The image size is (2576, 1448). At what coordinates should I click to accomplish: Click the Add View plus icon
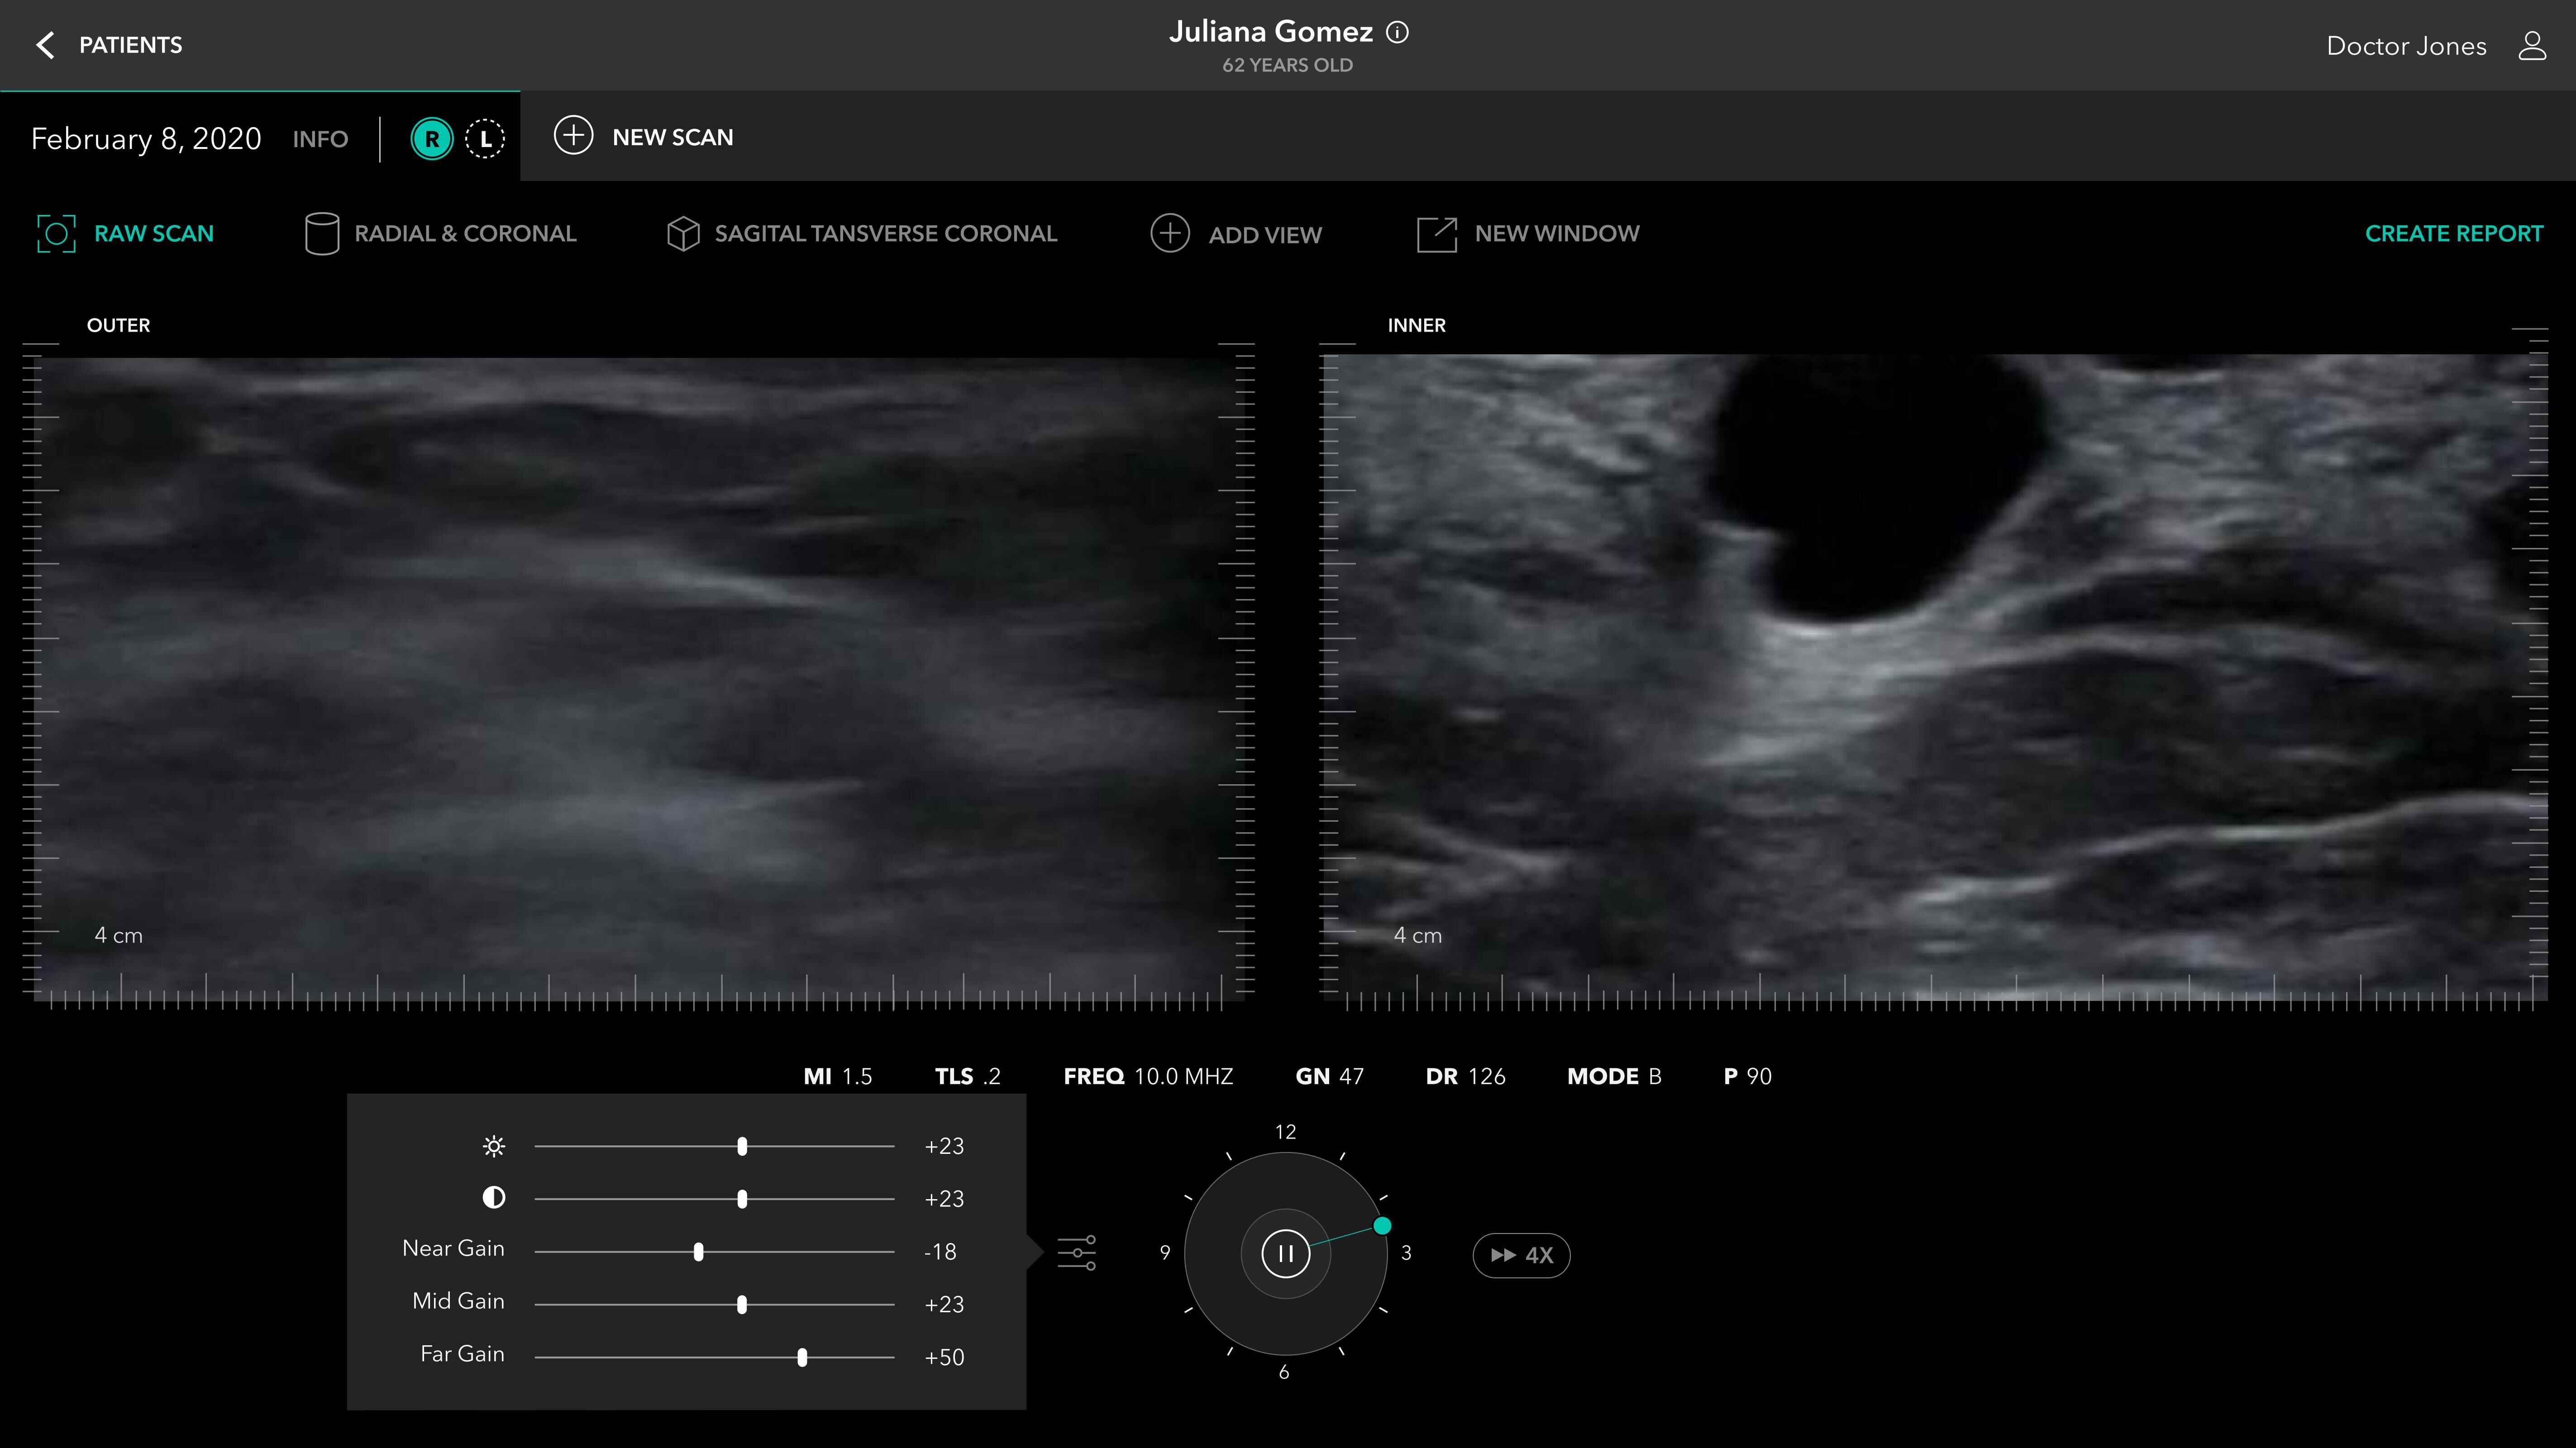click(1169, 234)
